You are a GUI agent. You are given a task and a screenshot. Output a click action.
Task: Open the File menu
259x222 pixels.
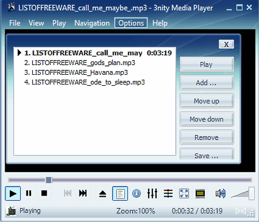point(15,23)
